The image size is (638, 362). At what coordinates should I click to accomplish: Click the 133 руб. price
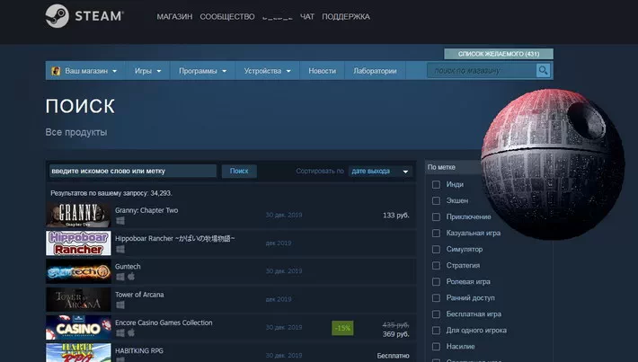tap(396, 216)
